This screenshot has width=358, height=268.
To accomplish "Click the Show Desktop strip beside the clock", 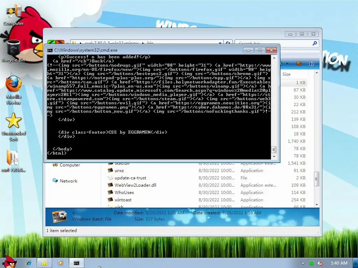I will [x=355, y=263].
